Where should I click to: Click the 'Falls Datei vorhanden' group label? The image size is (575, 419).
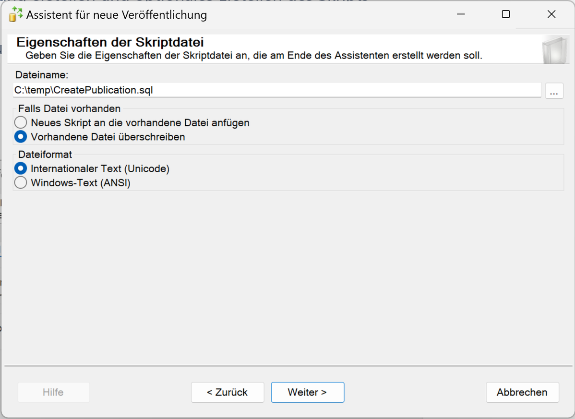click(69, 108)
